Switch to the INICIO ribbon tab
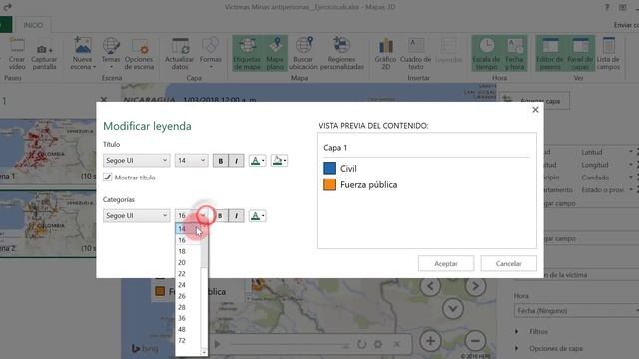639x359 pixels. (33, 25)
